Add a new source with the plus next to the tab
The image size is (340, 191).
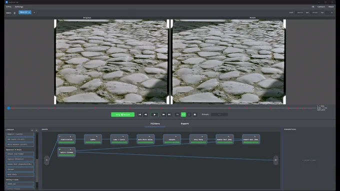[x=34, y=12]
